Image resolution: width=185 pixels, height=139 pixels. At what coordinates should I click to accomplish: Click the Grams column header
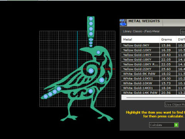click(x=168, y=39)
